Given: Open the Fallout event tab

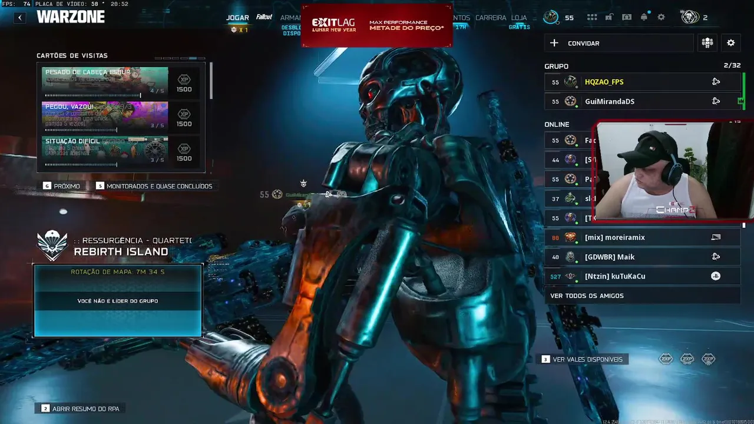Looking at the screenshot, I should (x=264, y=17).
